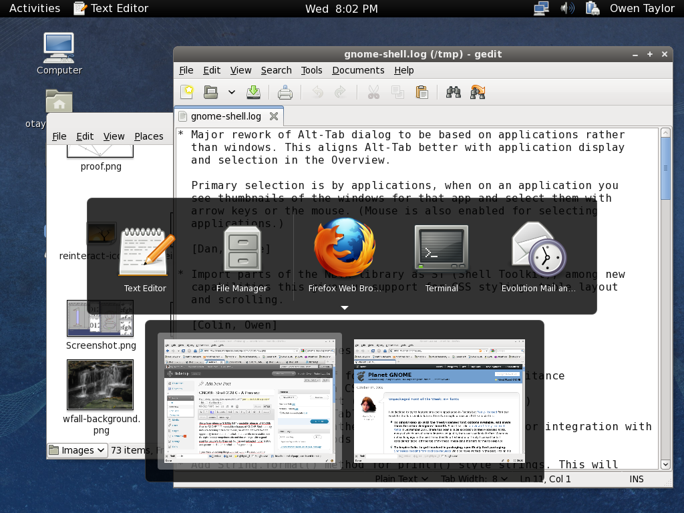
Task: Open the Tab Width dropdown in status bar
Action: point(474,478)
